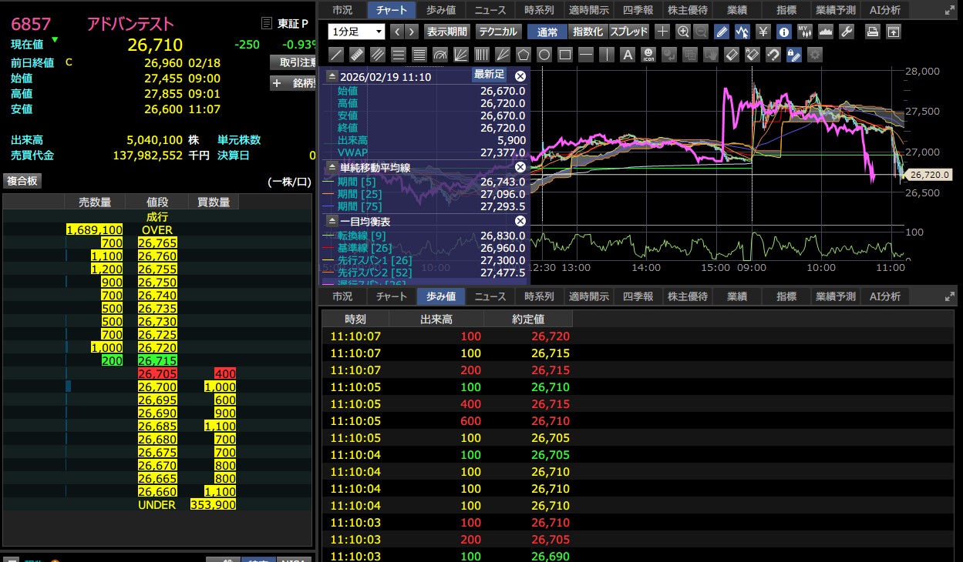
Task: Go to next period arrow
Action: [412, 32]
